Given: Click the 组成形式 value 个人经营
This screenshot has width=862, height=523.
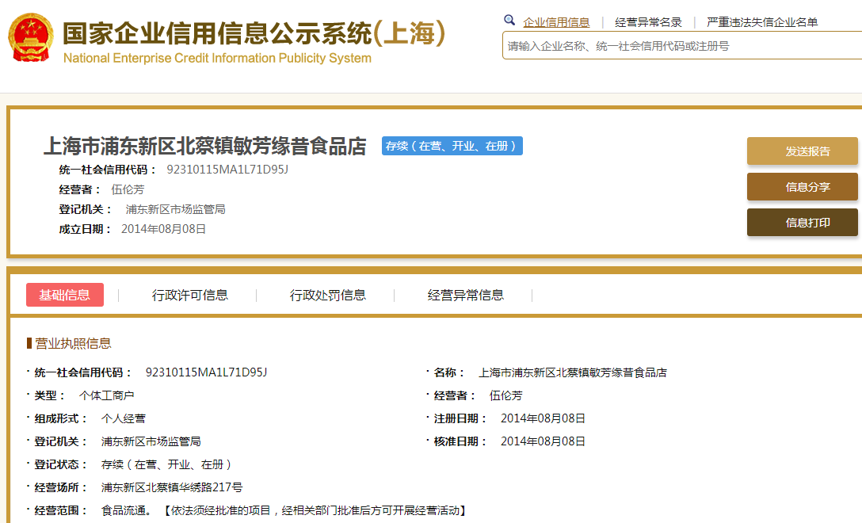Looking at the screenshot, I should pyautogui.click(x=123, y=418).
